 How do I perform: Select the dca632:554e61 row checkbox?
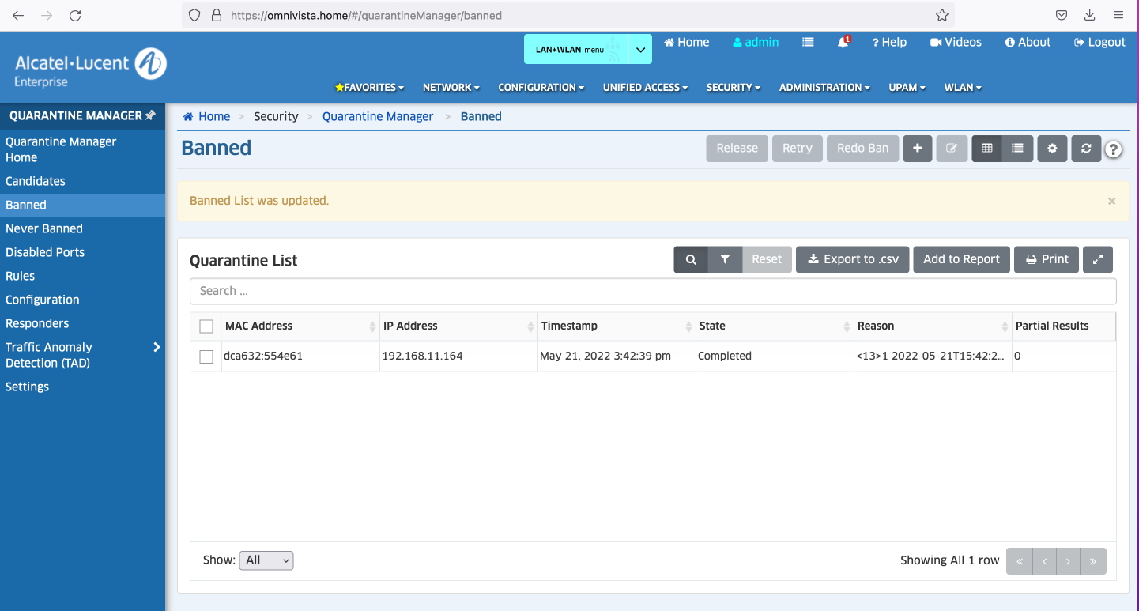[x=206, y=356]
